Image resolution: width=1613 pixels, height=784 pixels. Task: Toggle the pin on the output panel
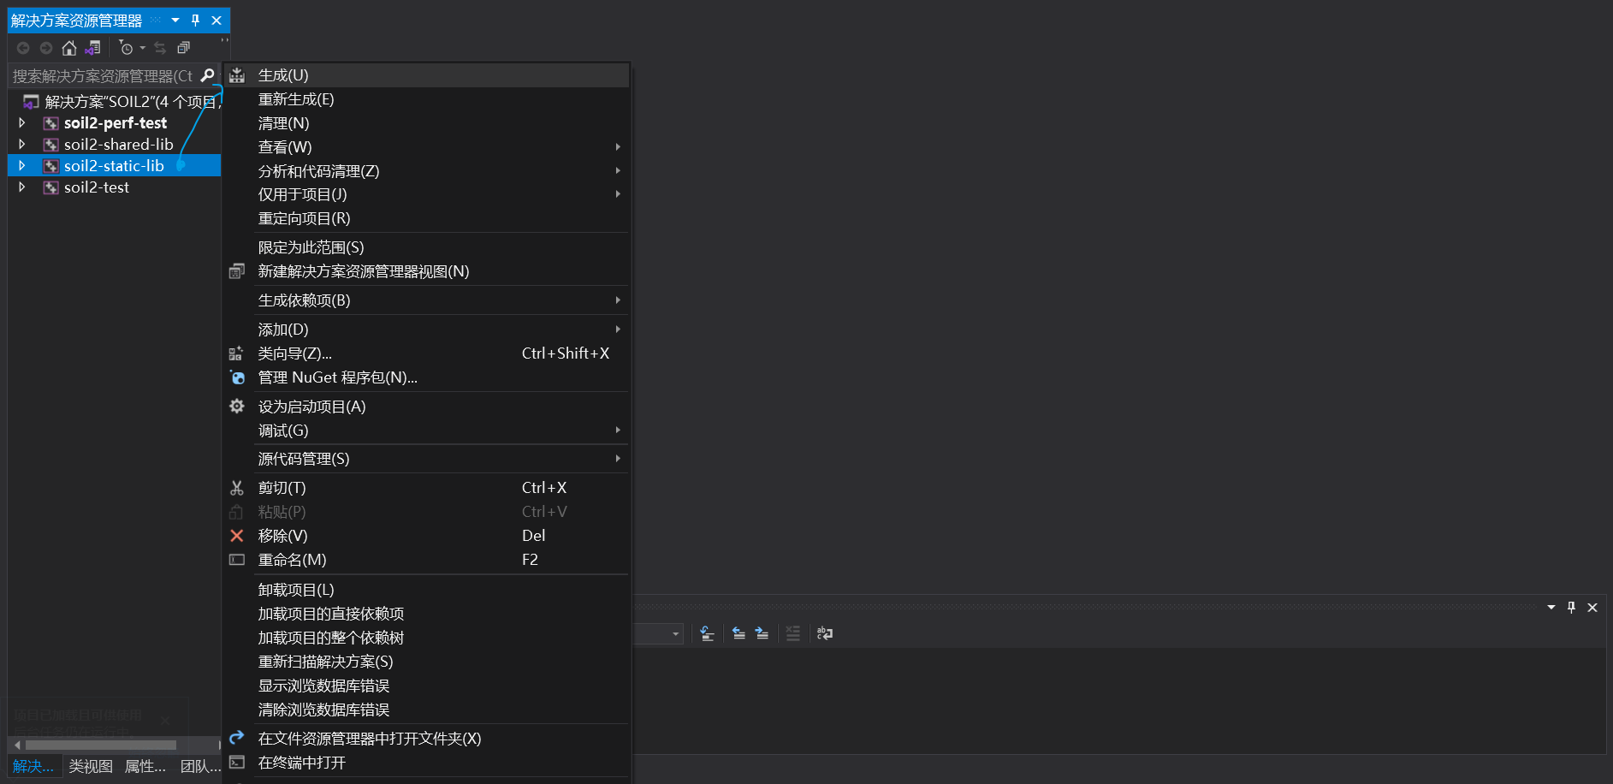1572,607
